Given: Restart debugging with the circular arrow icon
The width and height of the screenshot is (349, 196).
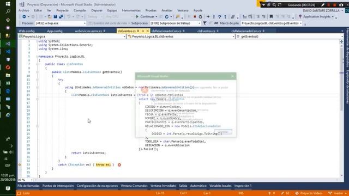Looking at the screenshot, I should point(200,17).
